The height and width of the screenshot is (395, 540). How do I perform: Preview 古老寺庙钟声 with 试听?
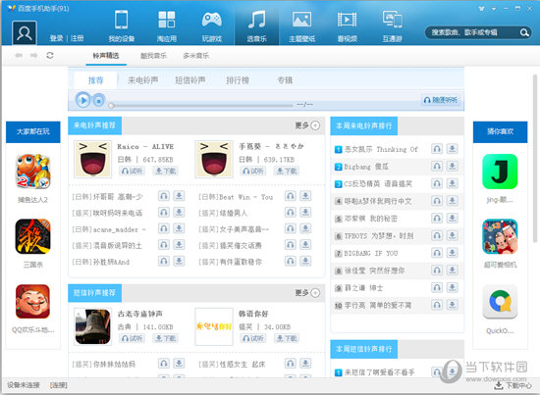[x=132, y=338]
